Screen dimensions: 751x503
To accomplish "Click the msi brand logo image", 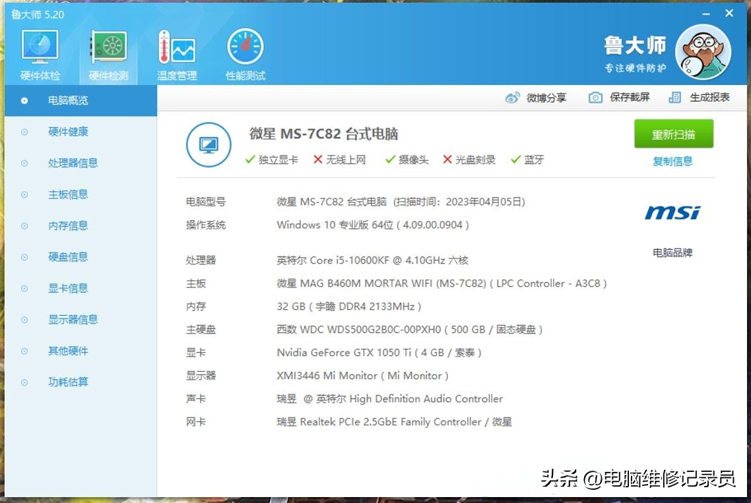I will (x=671, y=213).
